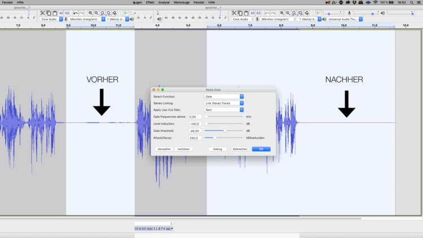This screenshot has height=238, width=423.
Task: Click the Zoom Out magnifier in the left toolbar
Action: 96,13
